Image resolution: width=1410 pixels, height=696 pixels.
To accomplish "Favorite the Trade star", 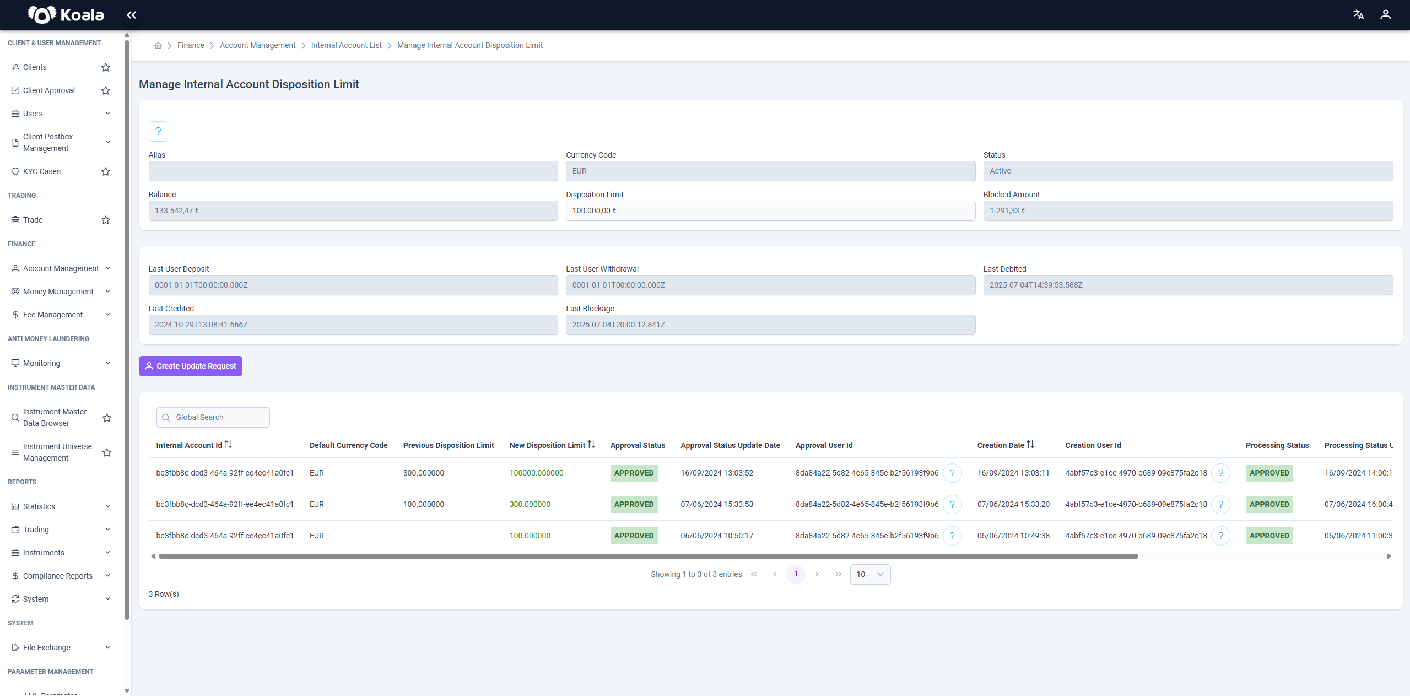I will [106, 220].
